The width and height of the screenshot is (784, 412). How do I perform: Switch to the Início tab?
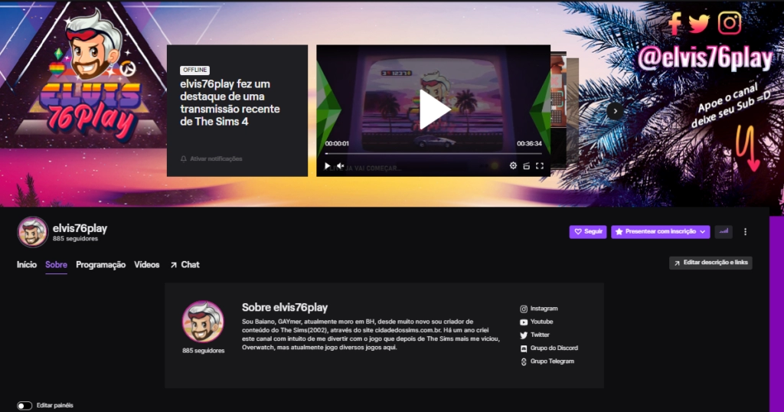(x=27, y=264)
